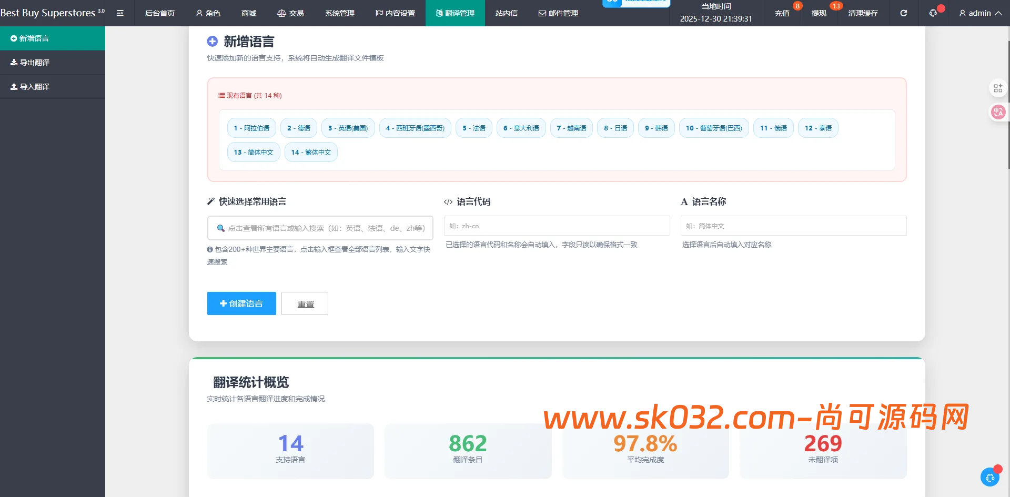Click the 语言代码 input field
The width and height of the screenshot is (1010, 497).
(556, 226)
